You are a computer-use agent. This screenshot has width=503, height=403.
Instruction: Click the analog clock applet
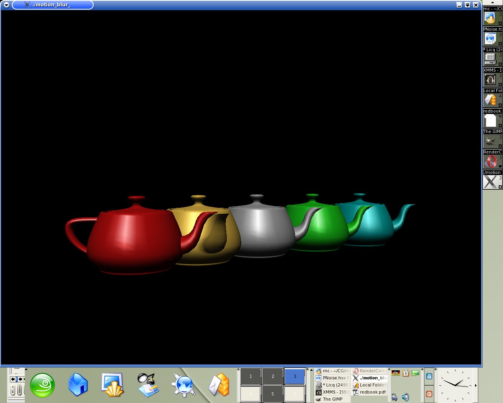[x=455, y=385]
